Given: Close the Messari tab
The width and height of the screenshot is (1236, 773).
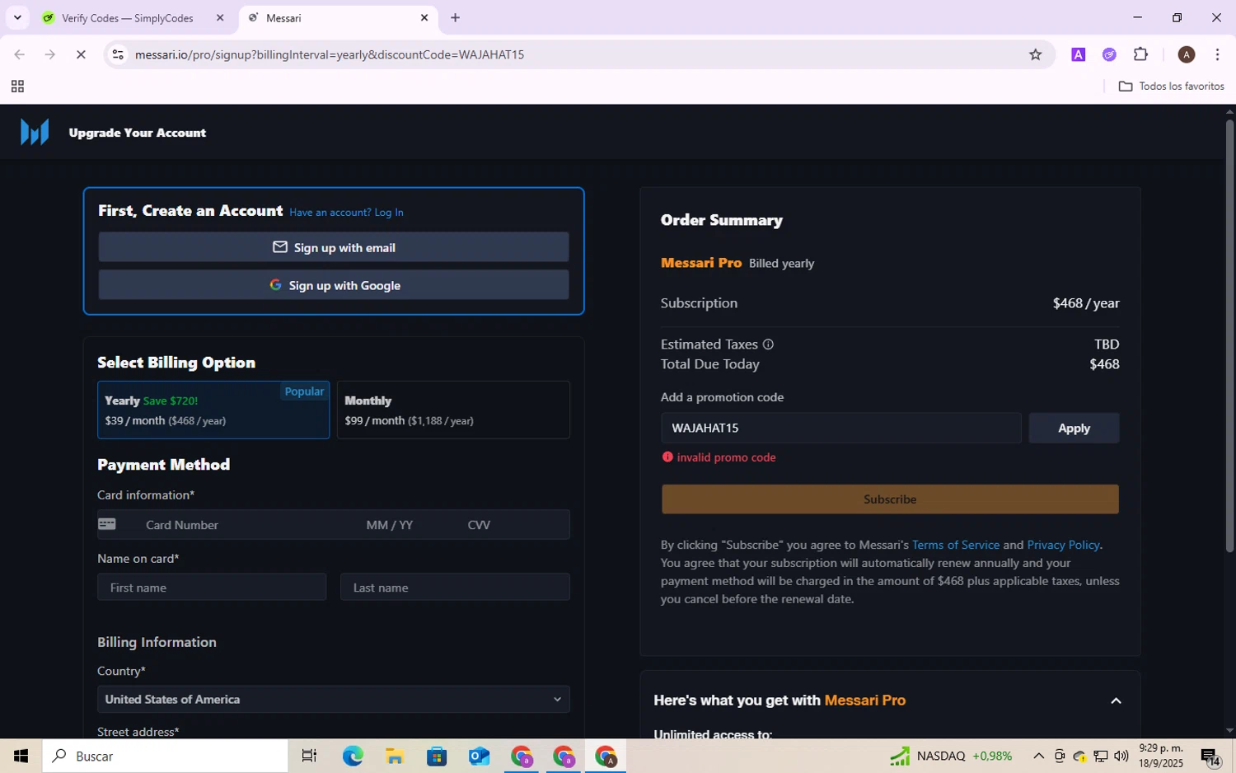Looking at the screenshot, I should tap(424, 17).
